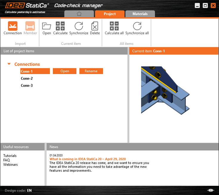Screen dimensions: 219x195
Task: Open the IDEA StatiCa 20 news headline
Action: pos(88,159)
